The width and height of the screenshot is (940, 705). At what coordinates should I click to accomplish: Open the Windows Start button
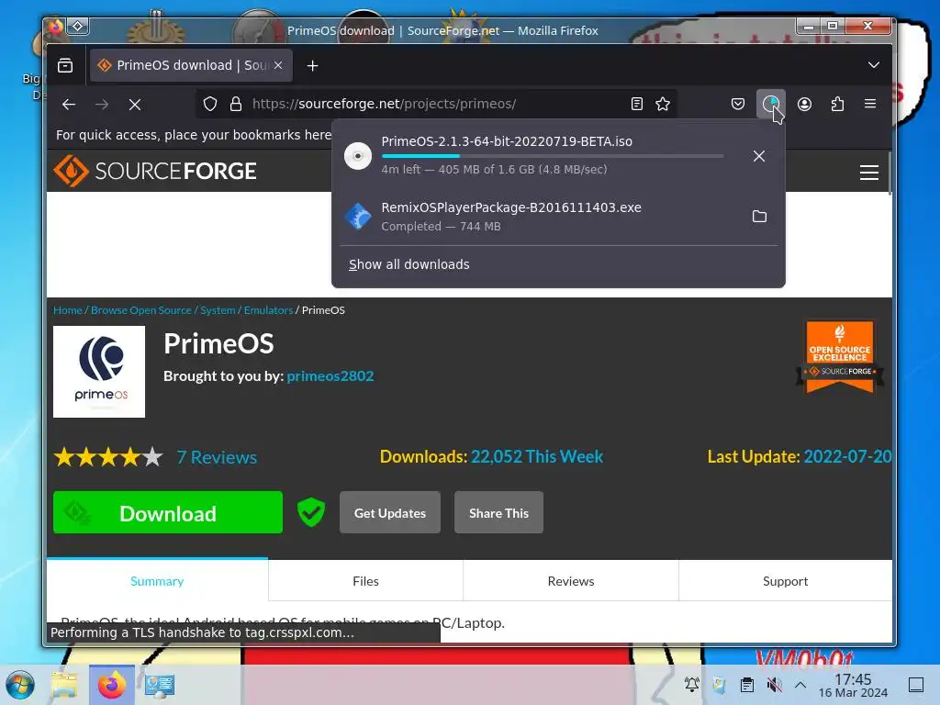[x=20, y=685]
